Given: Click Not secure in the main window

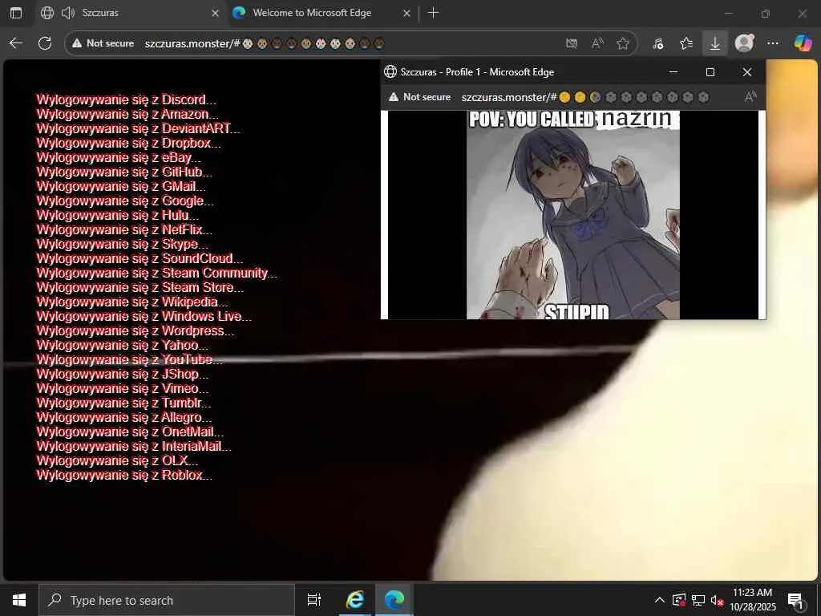Looking at the screenshot, I should click(x=103, y=43).
